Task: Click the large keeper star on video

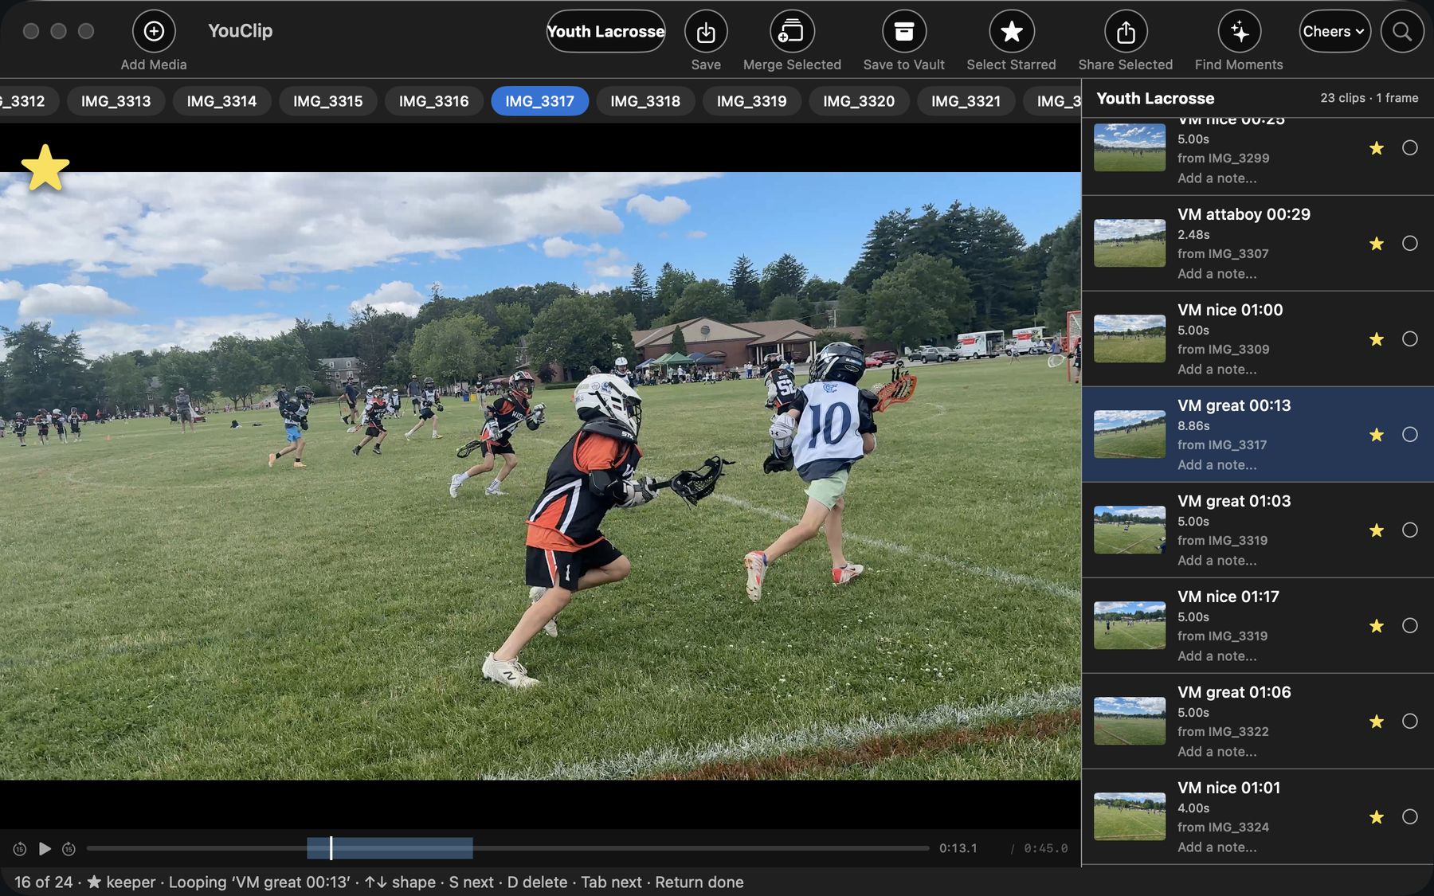Action: pyautogui.click(x=45, y=167)
